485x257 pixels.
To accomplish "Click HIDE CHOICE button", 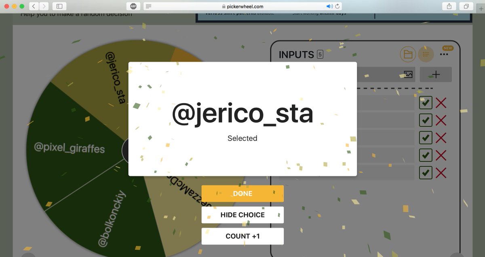I will coord(242,215).
